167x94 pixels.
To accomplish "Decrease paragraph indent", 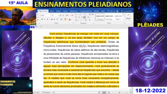I will 90,14.
